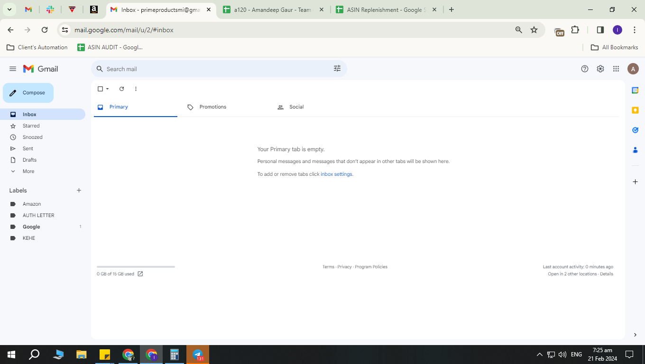
Task: Open the select dropdown arrow beside checkbox
Action: click(x=108, y=89)
